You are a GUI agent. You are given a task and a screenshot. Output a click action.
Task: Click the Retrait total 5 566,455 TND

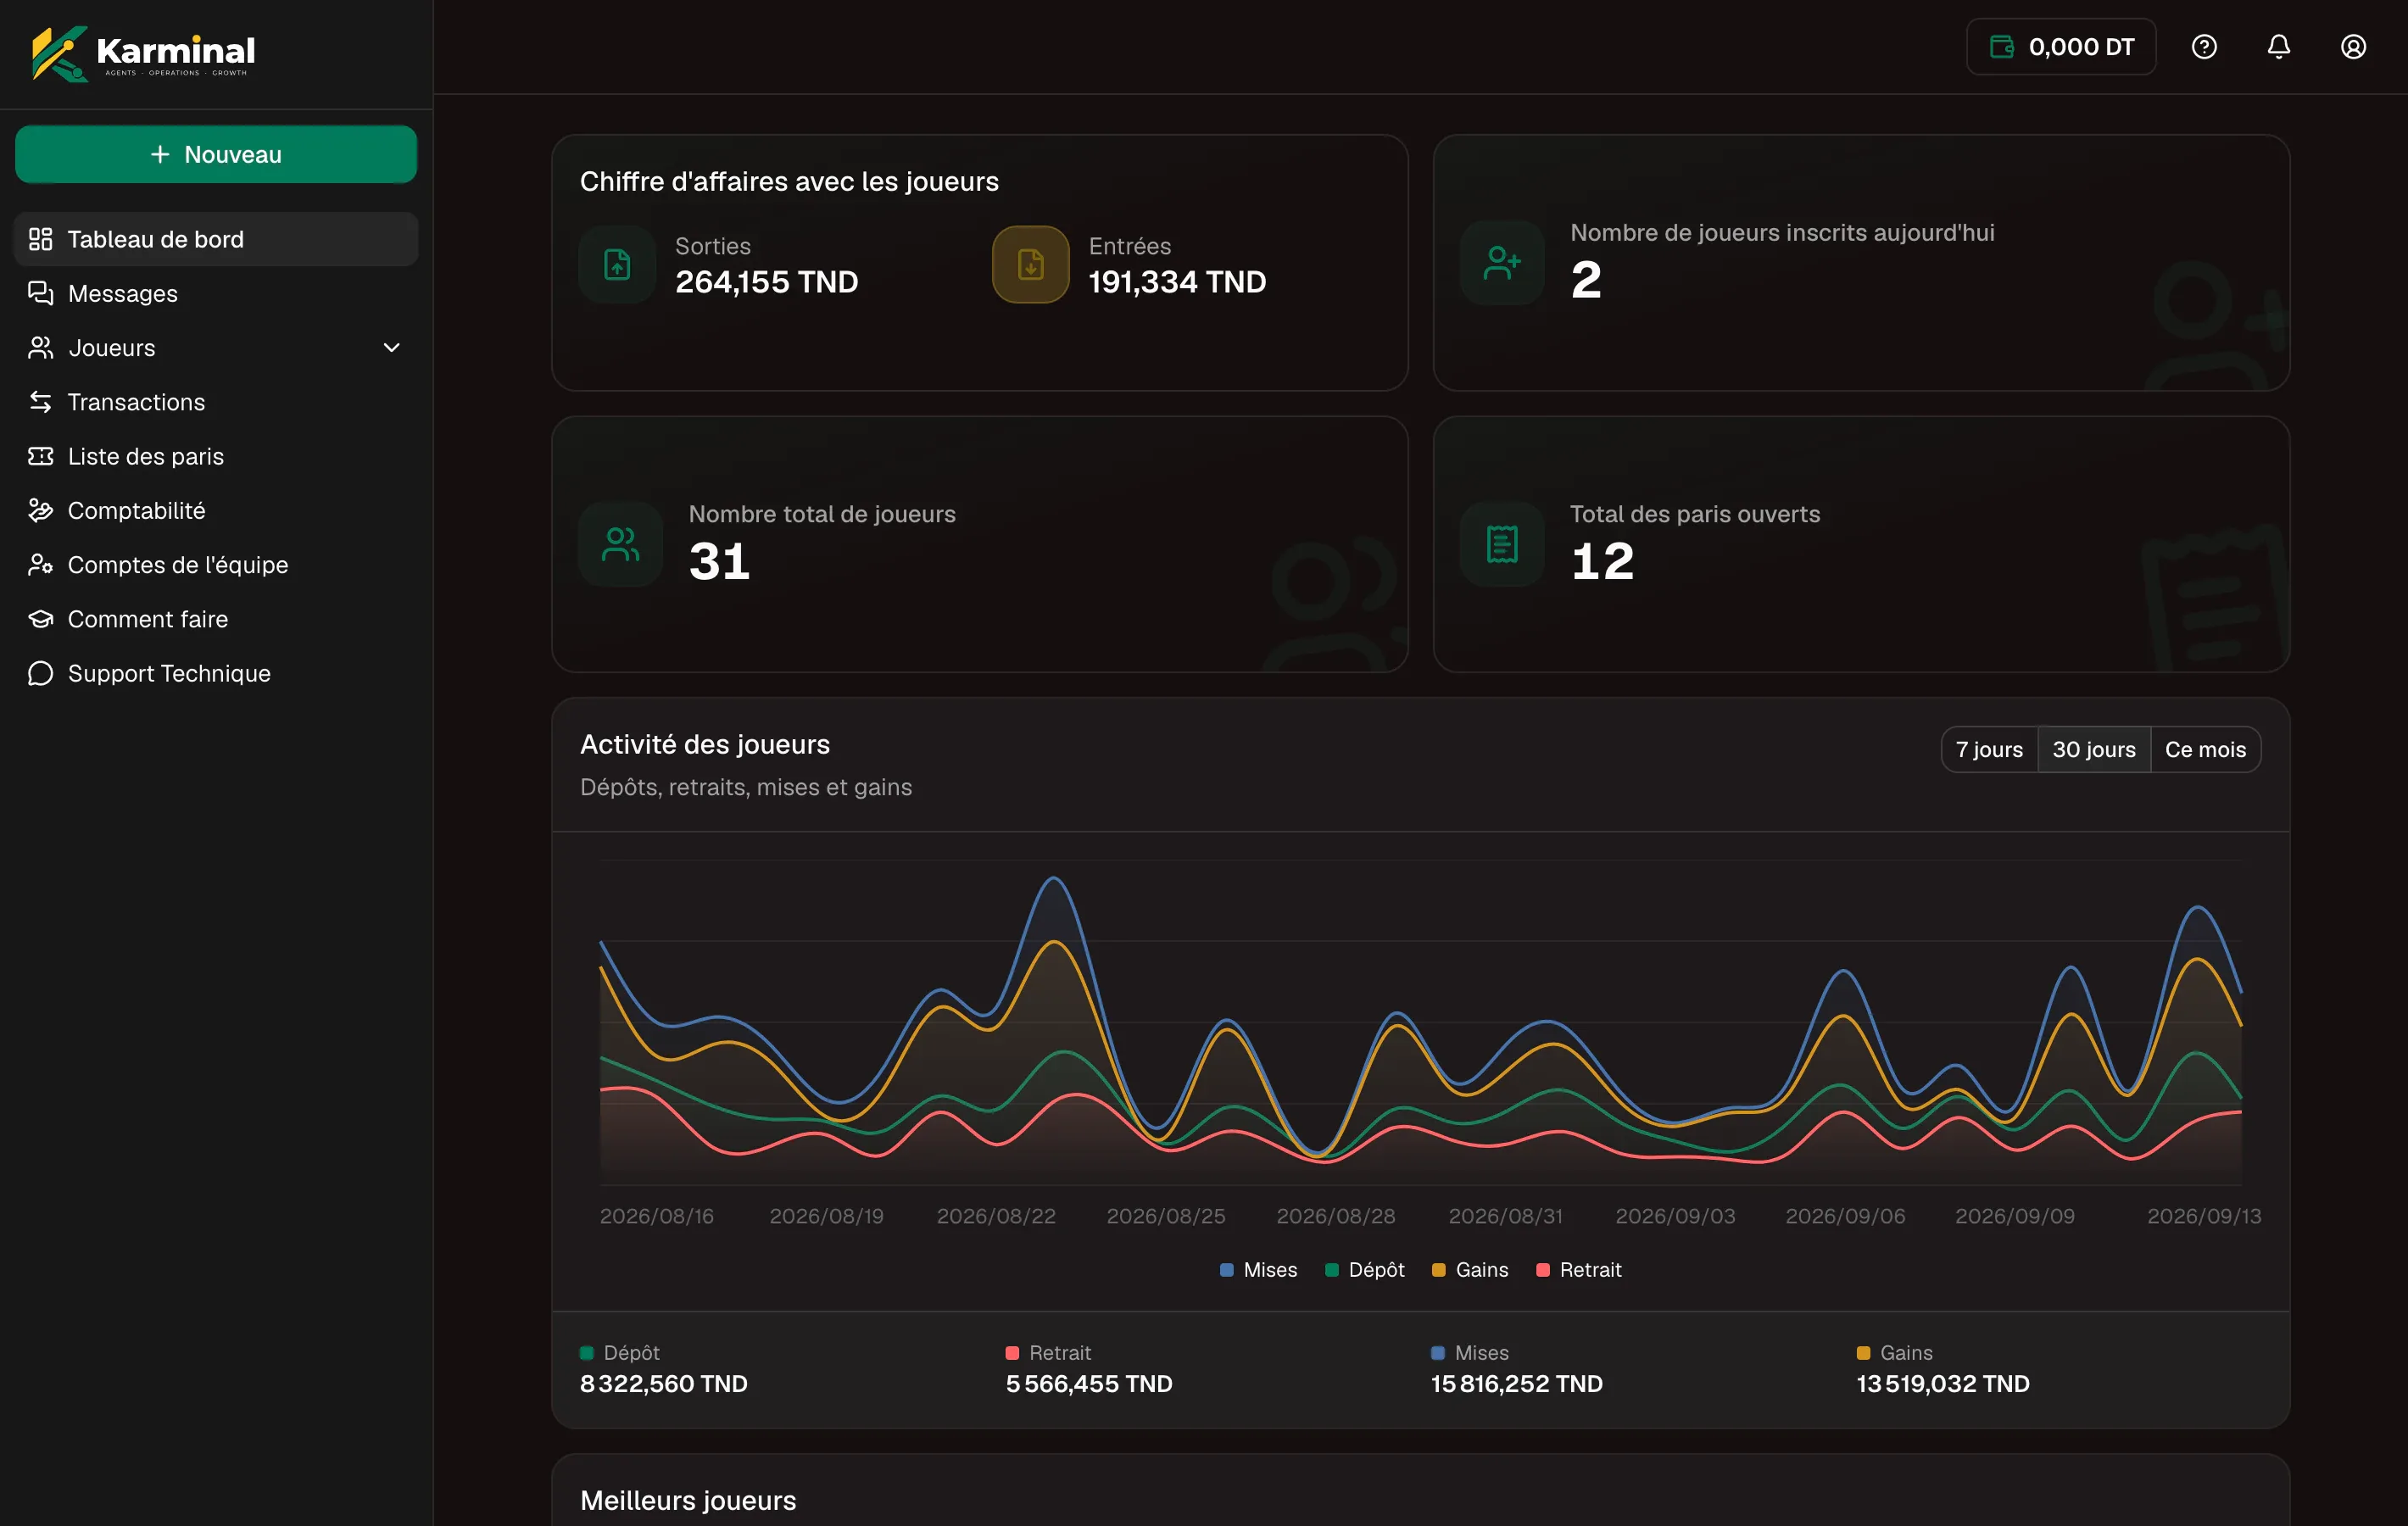pyautogui.click(x=1089, y=1384)
